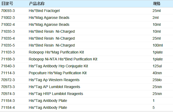
Task: Click the 规格 column header
Action: (156, 4)
